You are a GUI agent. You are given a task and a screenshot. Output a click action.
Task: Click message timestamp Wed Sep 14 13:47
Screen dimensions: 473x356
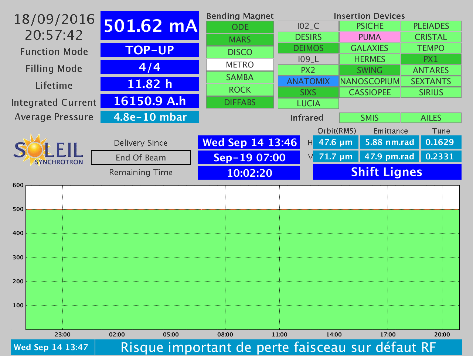point(53,347)
